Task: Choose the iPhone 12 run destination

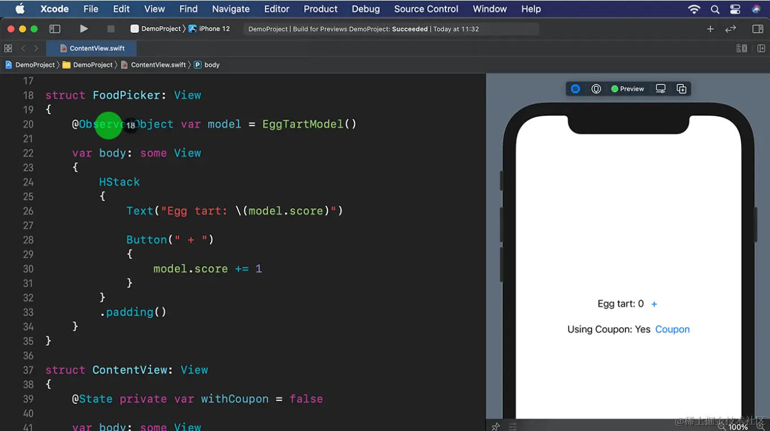Action: (x=209, y=29)
